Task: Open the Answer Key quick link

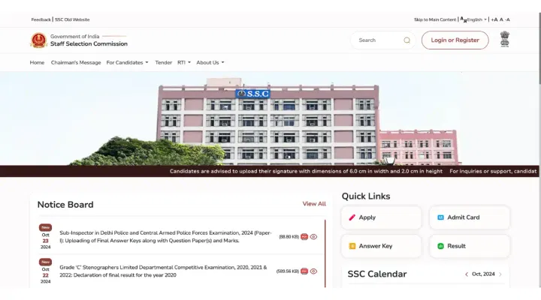Action: (x=381, y=246)
